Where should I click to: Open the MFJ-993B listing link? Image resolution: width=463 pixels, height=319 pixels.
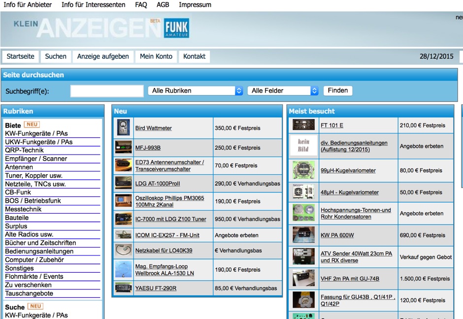148,148
